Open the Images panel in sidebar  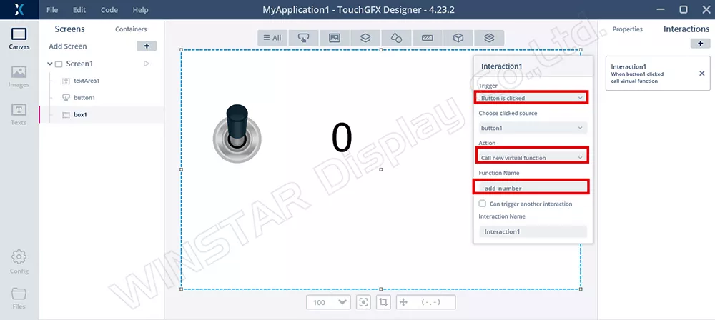[19, 76]
